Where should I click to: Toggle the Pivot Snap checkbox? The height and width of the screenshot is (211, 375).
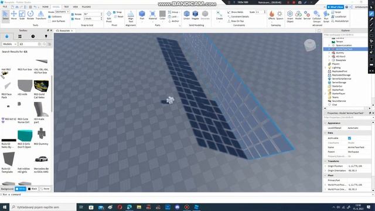(114, 12)
